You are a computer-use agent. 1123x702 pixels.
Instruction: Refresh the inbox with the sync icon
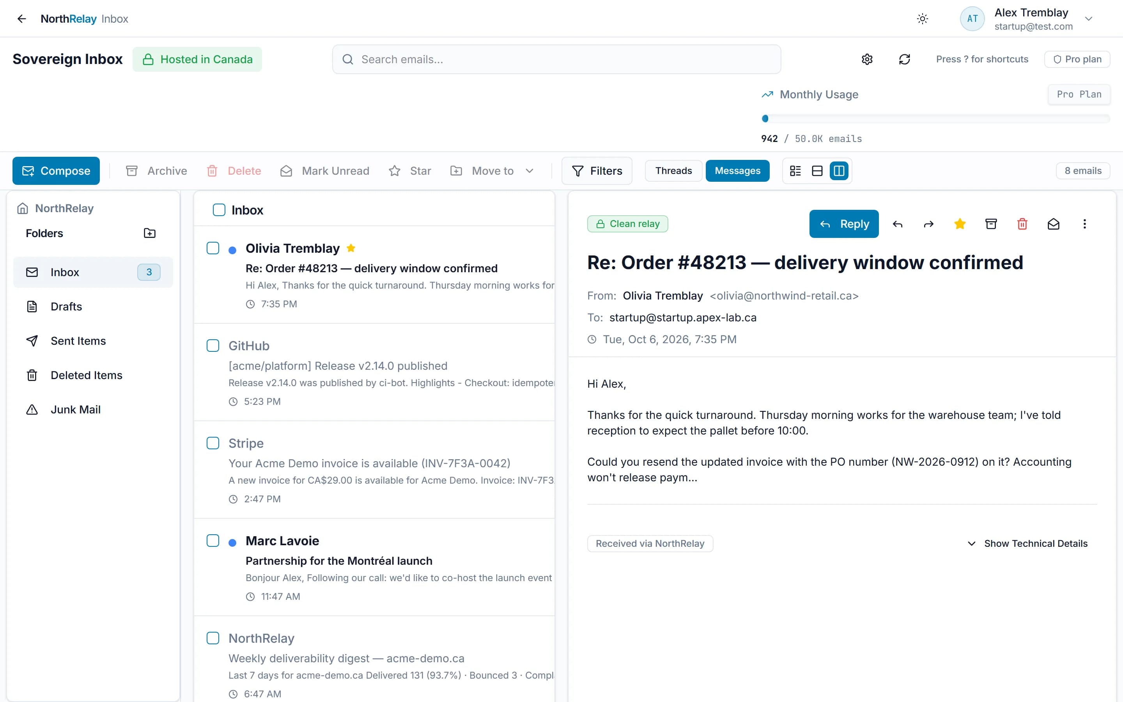[904, 59]
